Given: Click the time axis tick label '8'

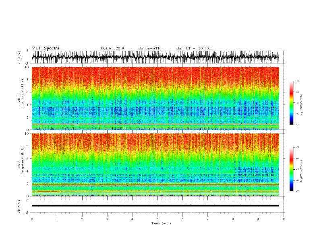Looking at the screenshot, I should [x=233, y=219].
